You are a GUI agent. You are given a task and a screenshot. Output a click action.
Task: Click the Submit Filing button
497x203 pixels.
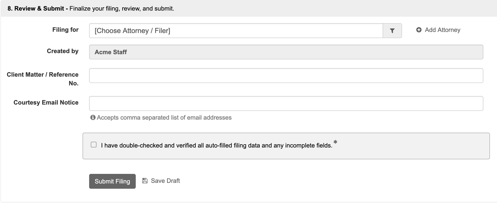(x=112, y=181)
